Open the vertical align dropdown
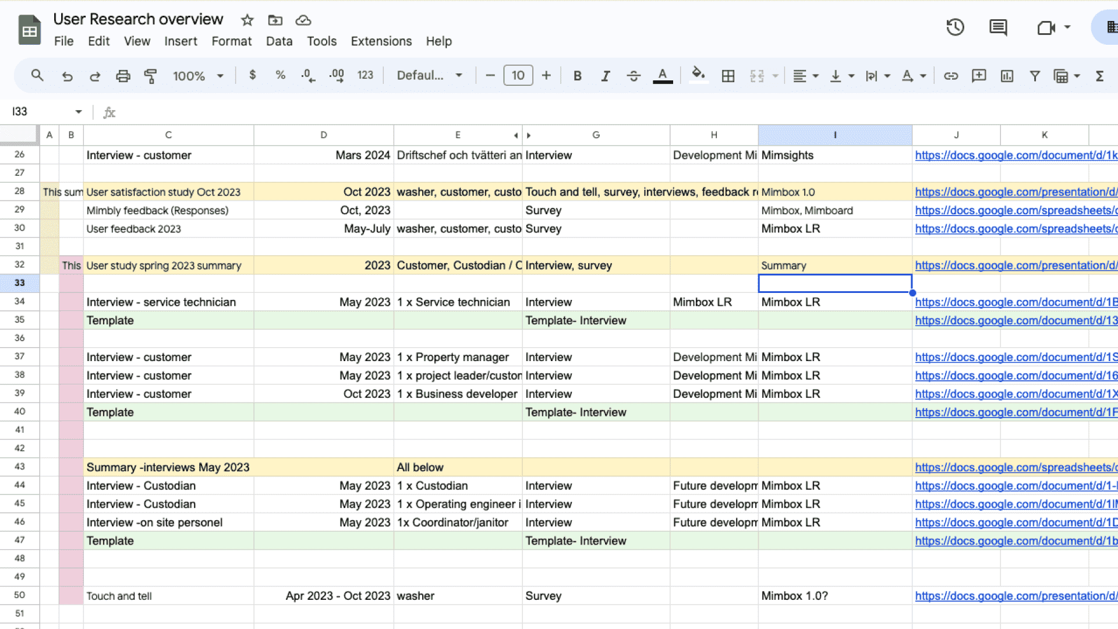This screenshot has width=1118, height=629. tap(842, 76)
